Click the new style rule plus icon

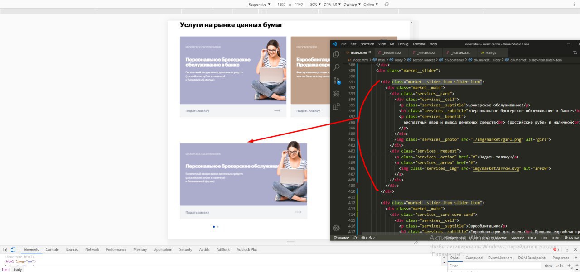point(569,266)
